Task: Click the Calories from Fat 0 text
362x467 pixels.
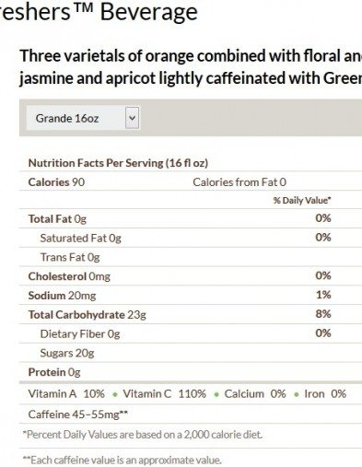Action: tap(239, 182)
